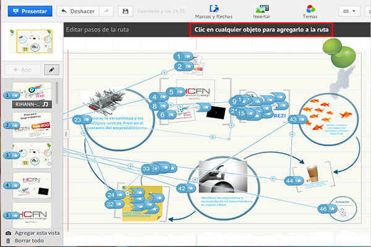371x247 pixels.
Task: Click the plus node below marker 43
Action: [292, 134]
